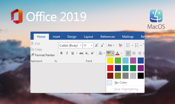Viewport: 175px width, 104px height.
Task: Pick yellow highlight color
Action: click(110, 60)
